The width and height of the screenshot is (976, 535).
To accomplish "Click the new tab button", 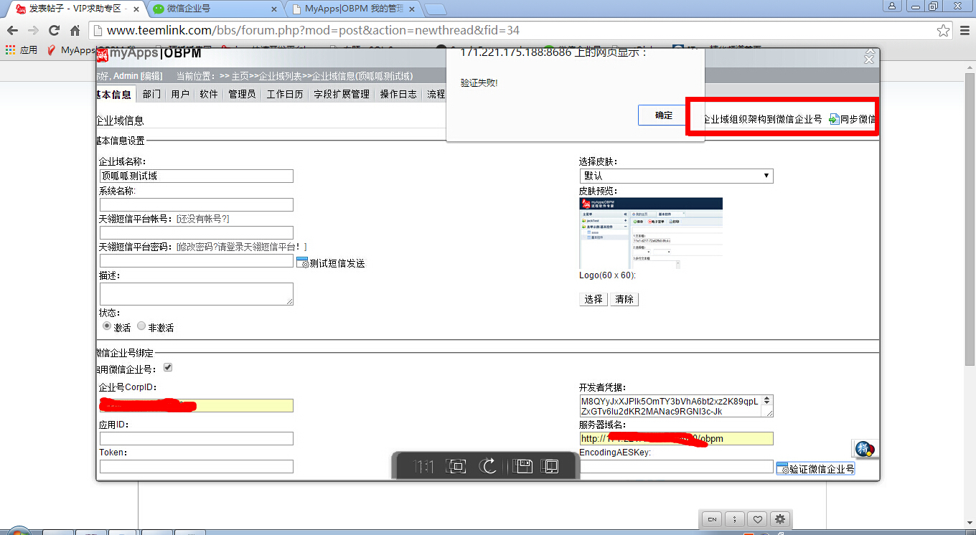I will [x=436, y=9].
